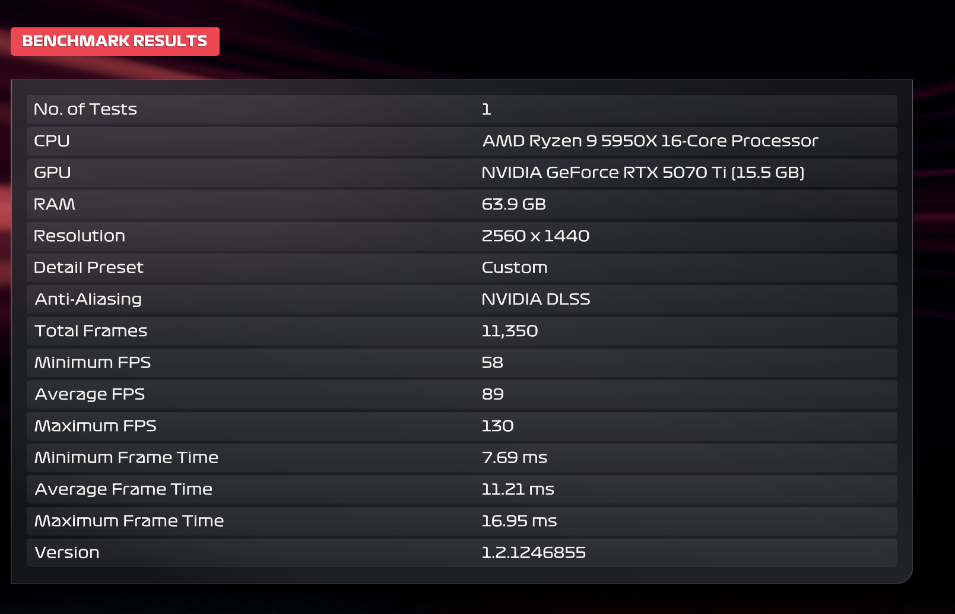The image size is (955, 614).
Task: Select the No. of Tests row
Action: click(462, 109)
